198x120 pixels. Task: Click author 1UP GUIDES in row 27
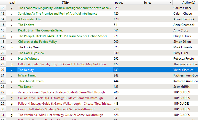[x=181, y=92]
